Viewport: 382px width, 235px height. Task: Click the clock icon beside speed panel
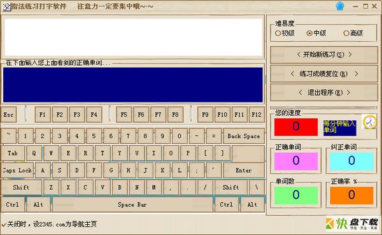point(369,122)
